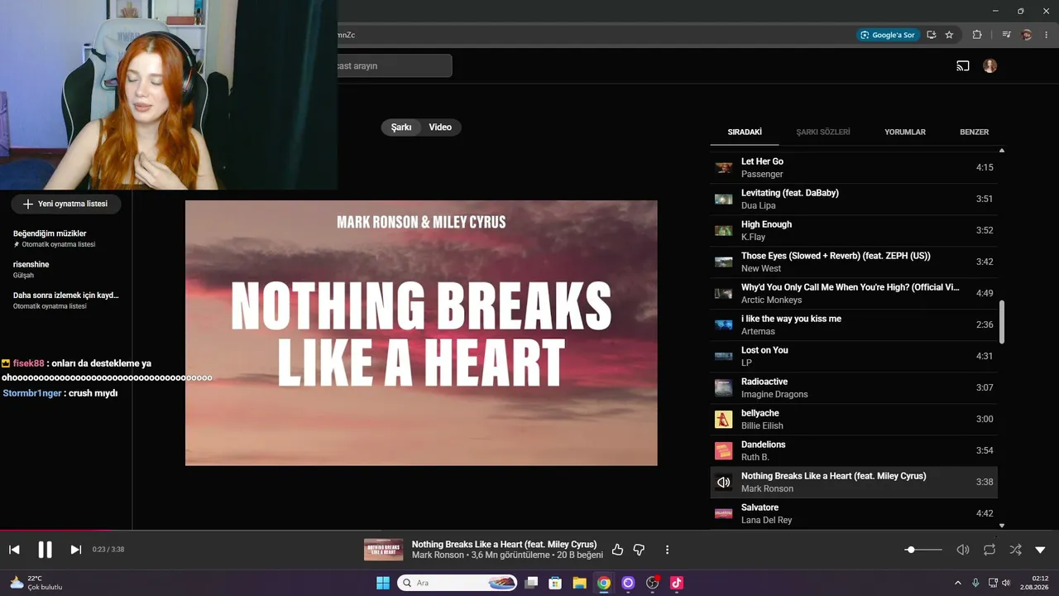The image size is (1059, 596).
Task: Play bellyache by Billie Eilish
Action: (854, 420)
